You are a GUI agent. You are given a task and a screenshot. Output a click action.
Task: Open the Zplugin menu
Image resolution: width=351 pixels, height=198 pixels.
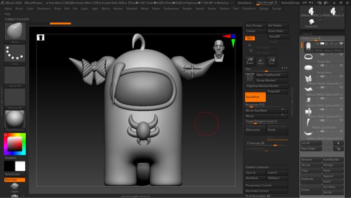coord(263,8)
